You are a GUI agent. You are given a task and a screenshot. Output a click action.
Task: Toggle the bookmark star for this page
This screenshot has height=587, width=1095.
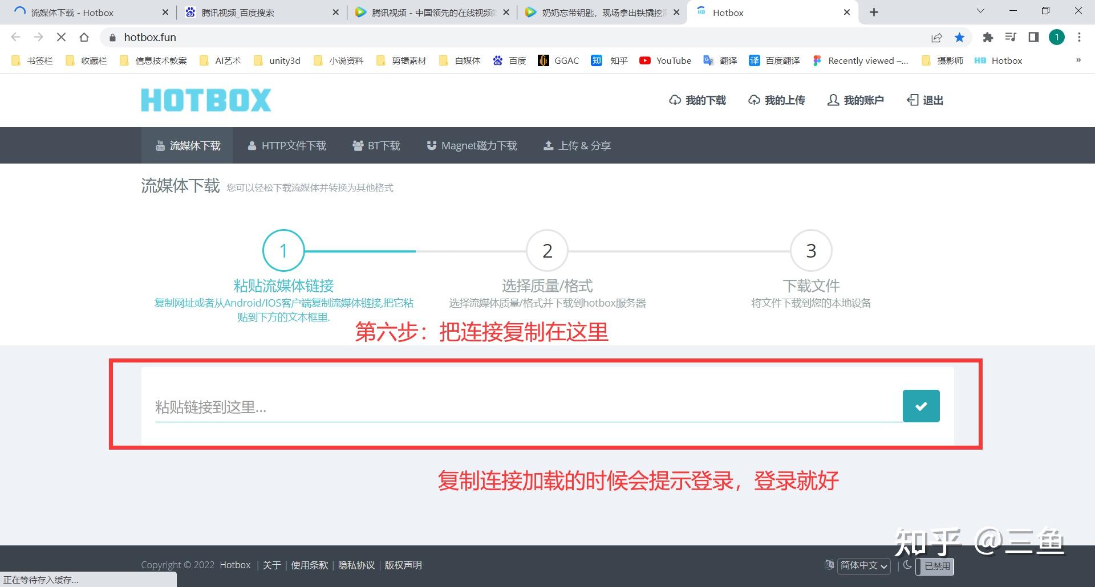click(960, 37)
